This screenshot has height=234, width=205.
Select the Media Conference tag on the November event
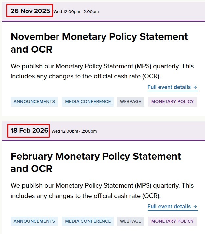[x=88, y=102]
